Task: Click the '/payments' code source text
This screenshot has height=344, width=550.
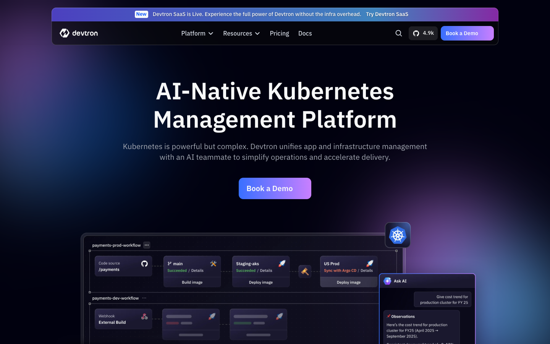Action: [x=109, y=269]
